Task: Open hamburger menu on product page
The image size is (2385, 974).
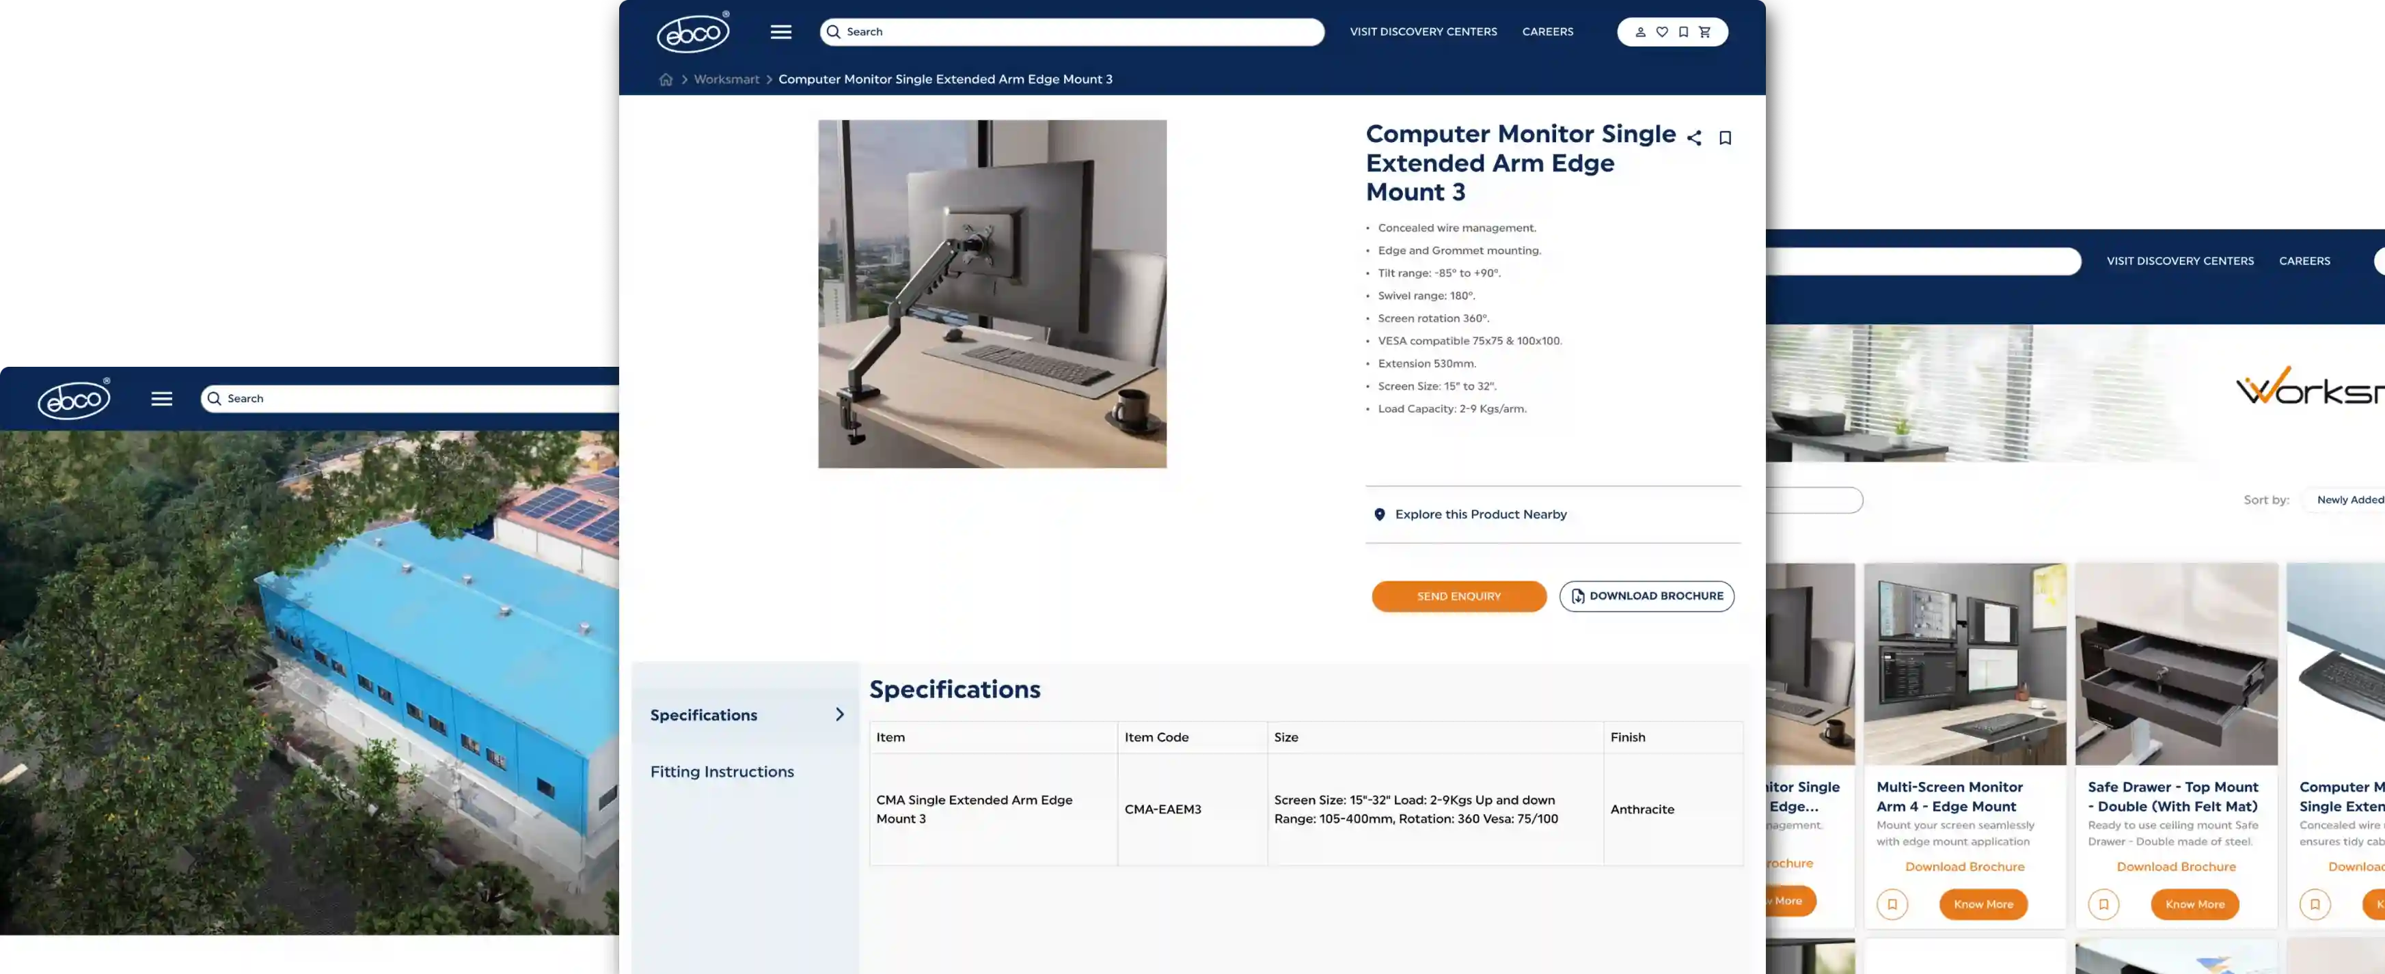Action: (780, 31)
